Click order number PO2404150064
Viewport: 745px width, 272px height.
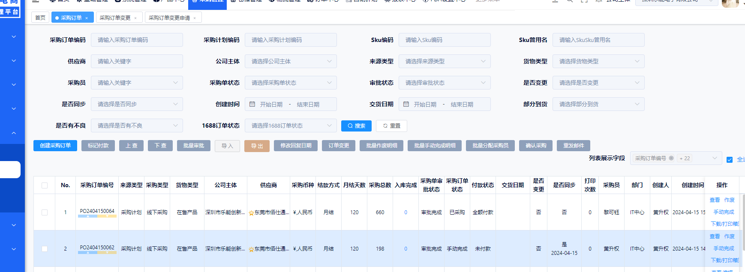pos(97,211)
